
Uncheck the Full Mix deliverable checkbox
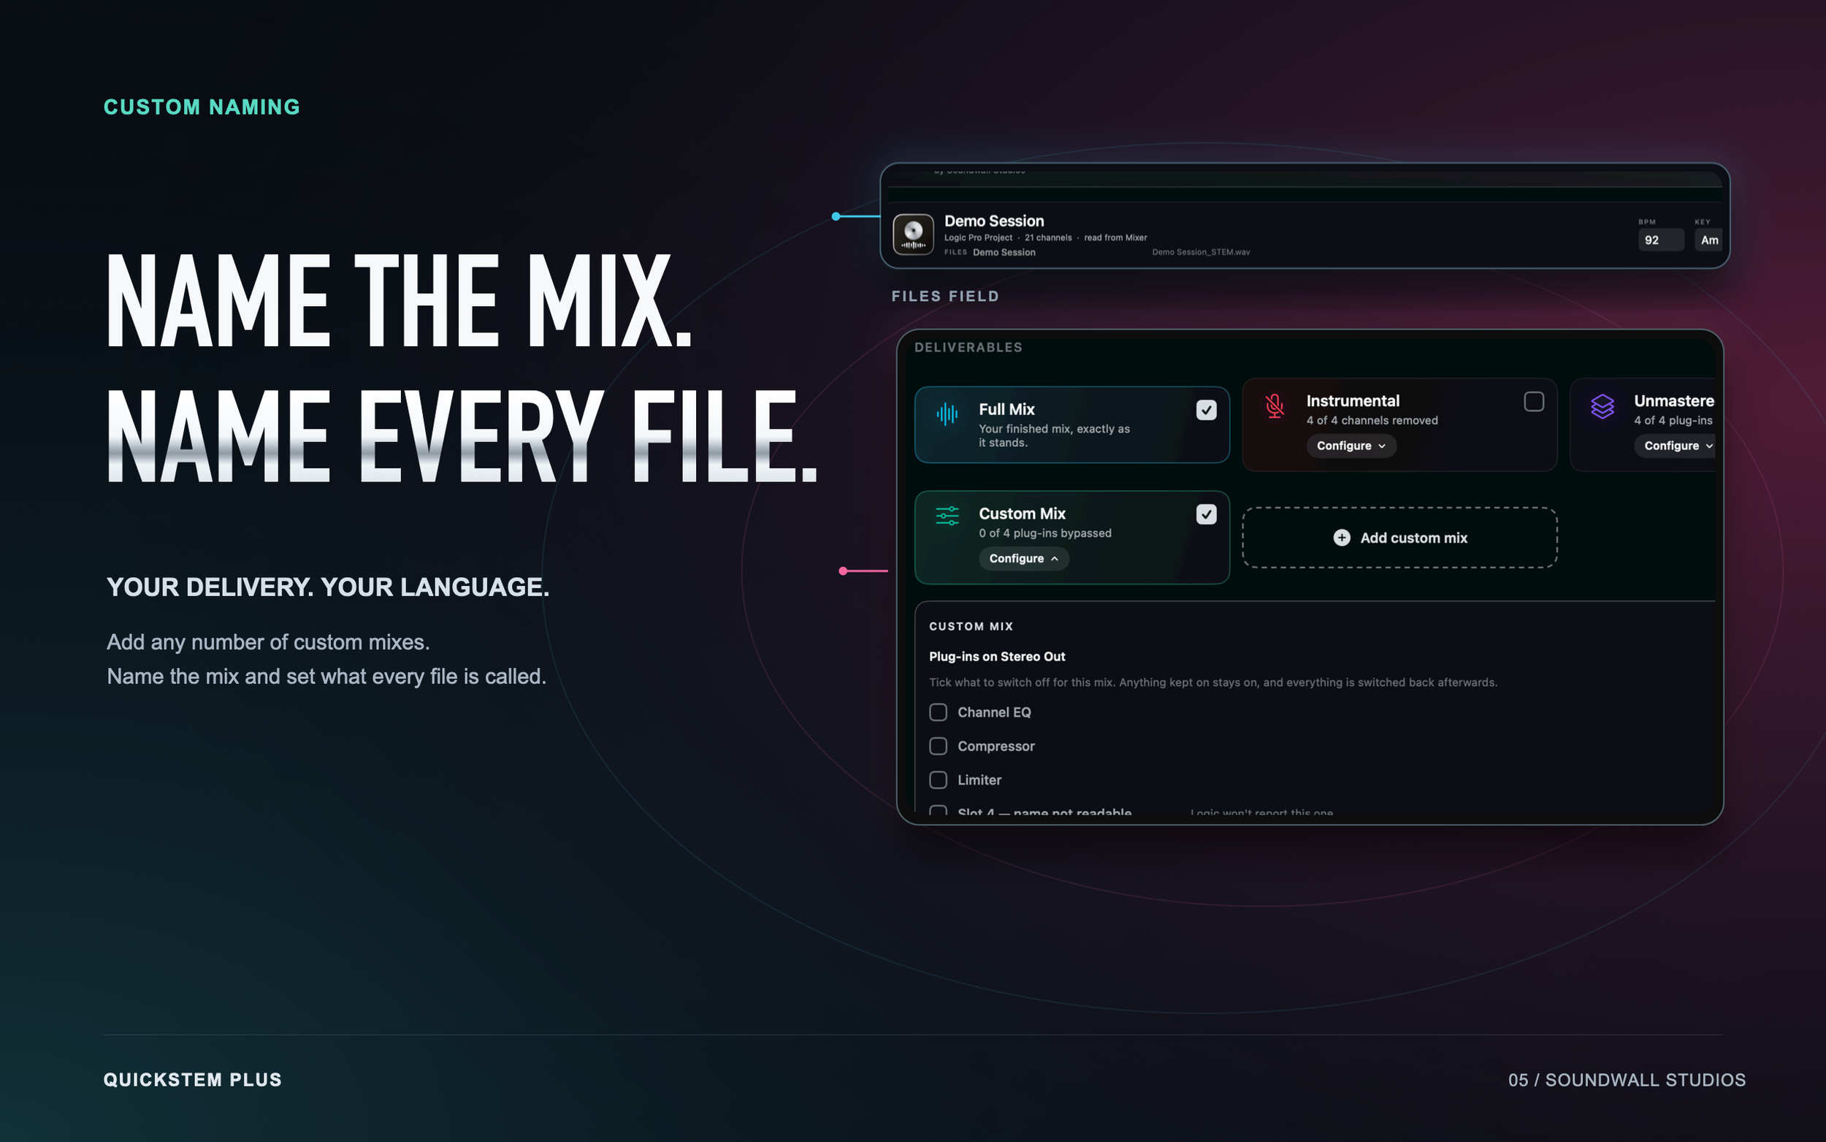pyautogui.click(x=1207, y=410)
